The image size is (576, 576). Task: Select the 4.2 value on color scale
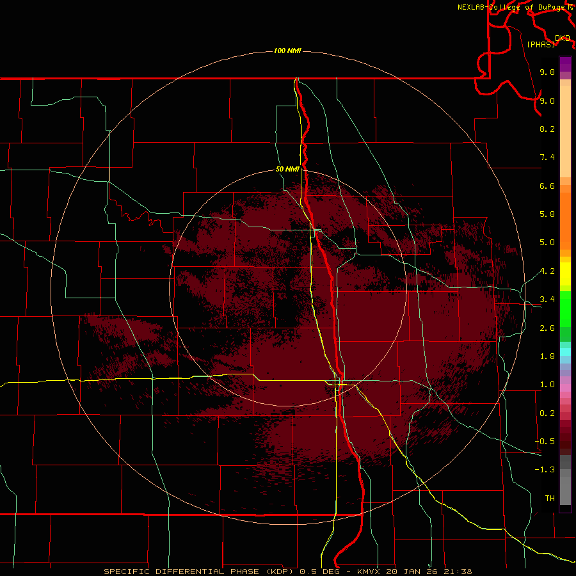pos(547,271)
